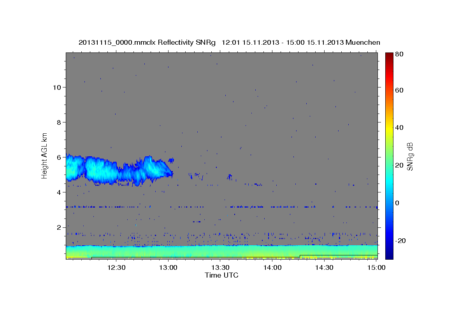
Task: Click the 13:30 time tick label
Action: (220, 267)
